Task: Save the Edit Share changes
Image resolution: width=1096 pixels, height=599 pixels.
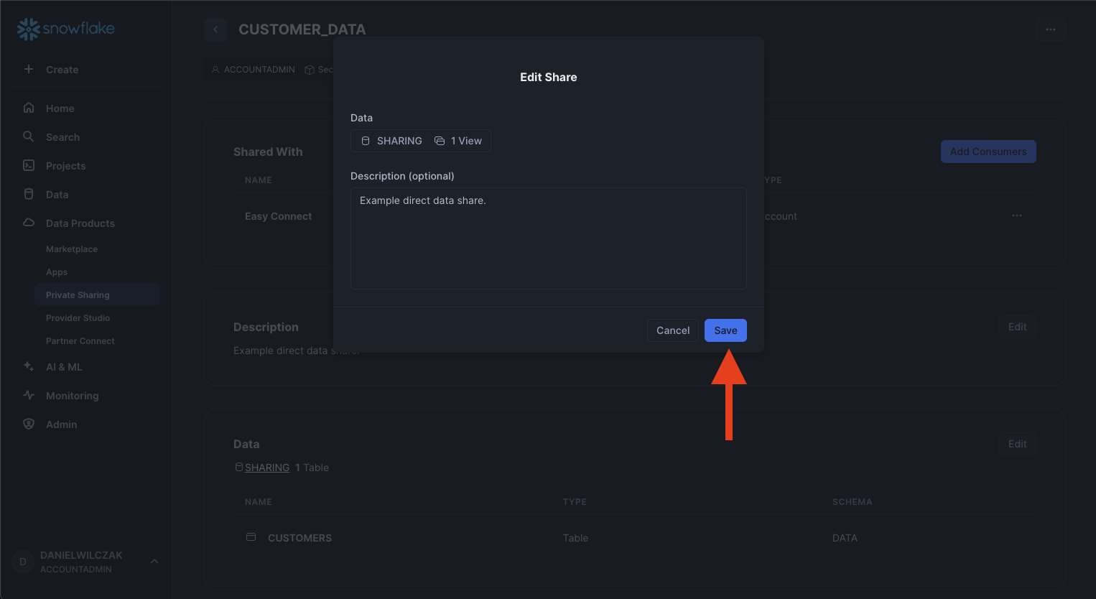Action: 725,330
